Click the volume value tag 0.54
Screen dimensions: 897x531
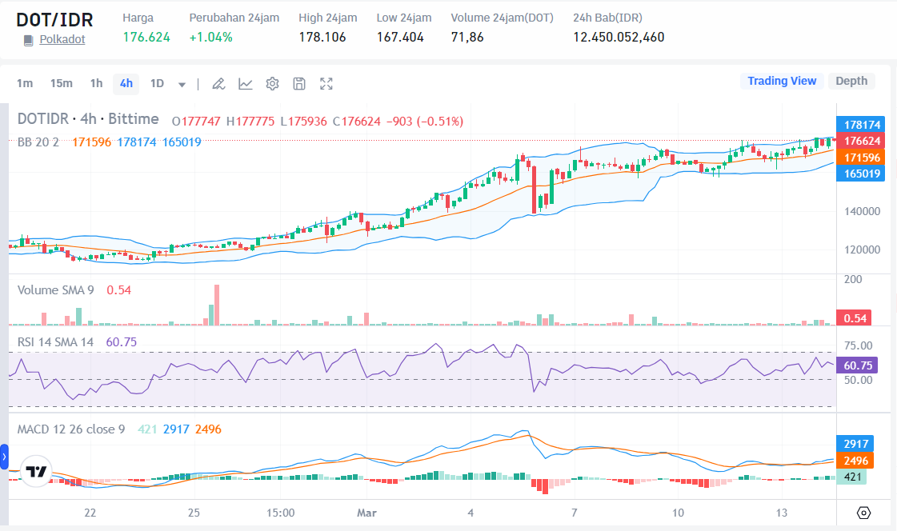point(854,317)
